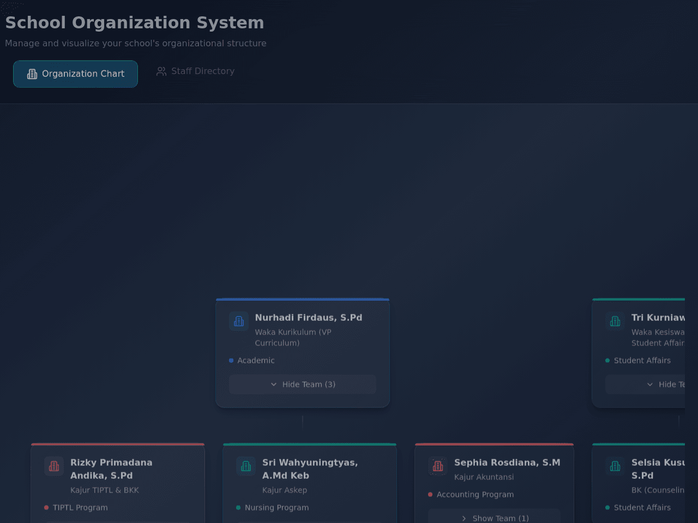Screen dimensions: 698x523
Task: Click the TIPTL Program label
Action: click(x=80, y=508)
